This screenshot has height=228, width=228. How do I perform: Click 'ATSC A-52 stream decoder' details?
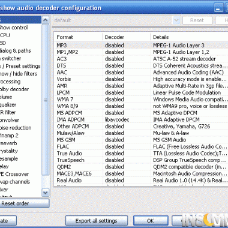[x=184, y=59]
